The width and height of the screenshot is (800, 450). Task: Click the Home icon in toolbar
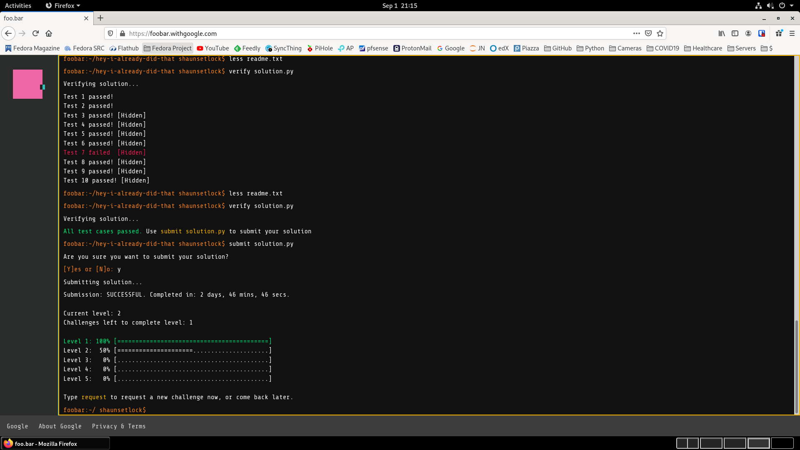tap(49, 33)
